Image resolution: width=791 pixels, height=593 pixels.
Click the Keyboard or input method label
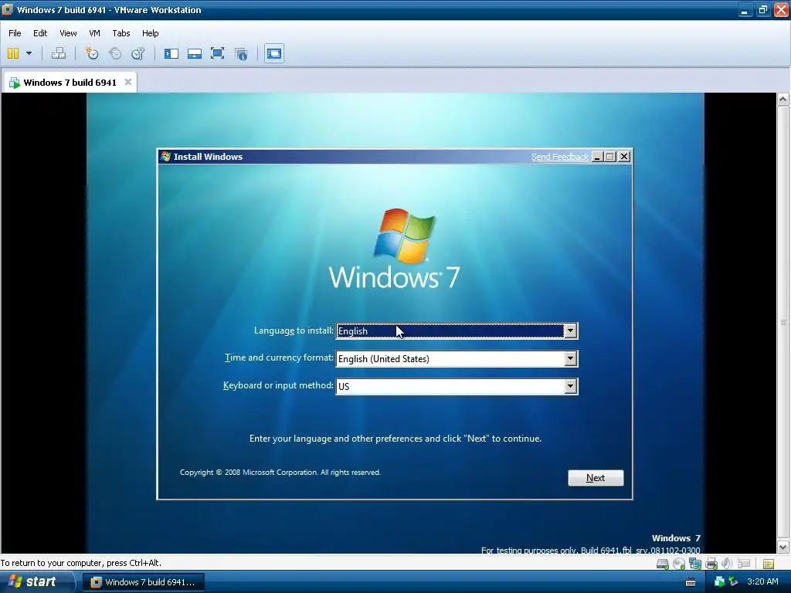click(x=278, y=385)
